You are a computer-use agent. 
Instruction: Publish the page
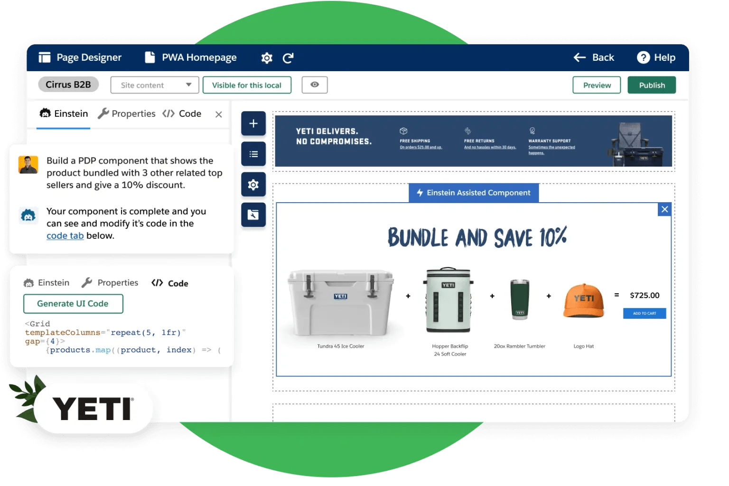coord(652,85)
